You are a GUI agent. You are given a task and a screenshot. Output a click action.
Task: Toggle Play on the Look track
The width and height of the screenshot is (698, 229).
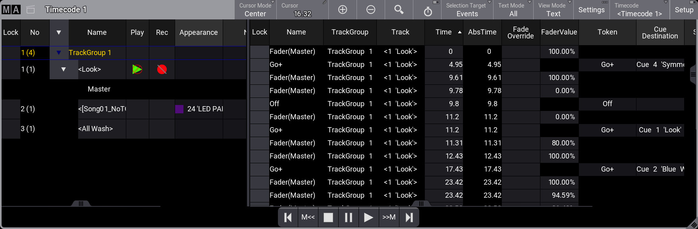pyautogui.click(x=137, y=69)
